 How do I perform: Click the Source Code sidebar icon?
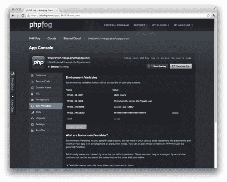(32, 82)
